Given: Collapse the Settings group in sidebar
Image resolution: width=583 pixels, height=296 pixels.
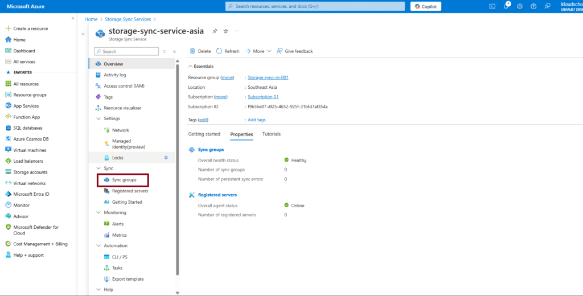Looking at the screenshot, I should pos(98,118).
